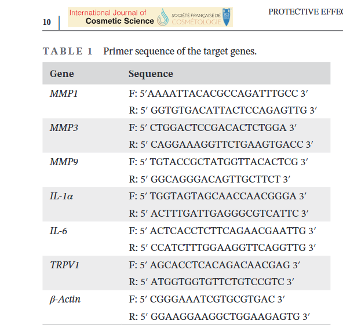Select the IL-1α gene name
Viewport: 343px width, 328px height.
(61, 196)
